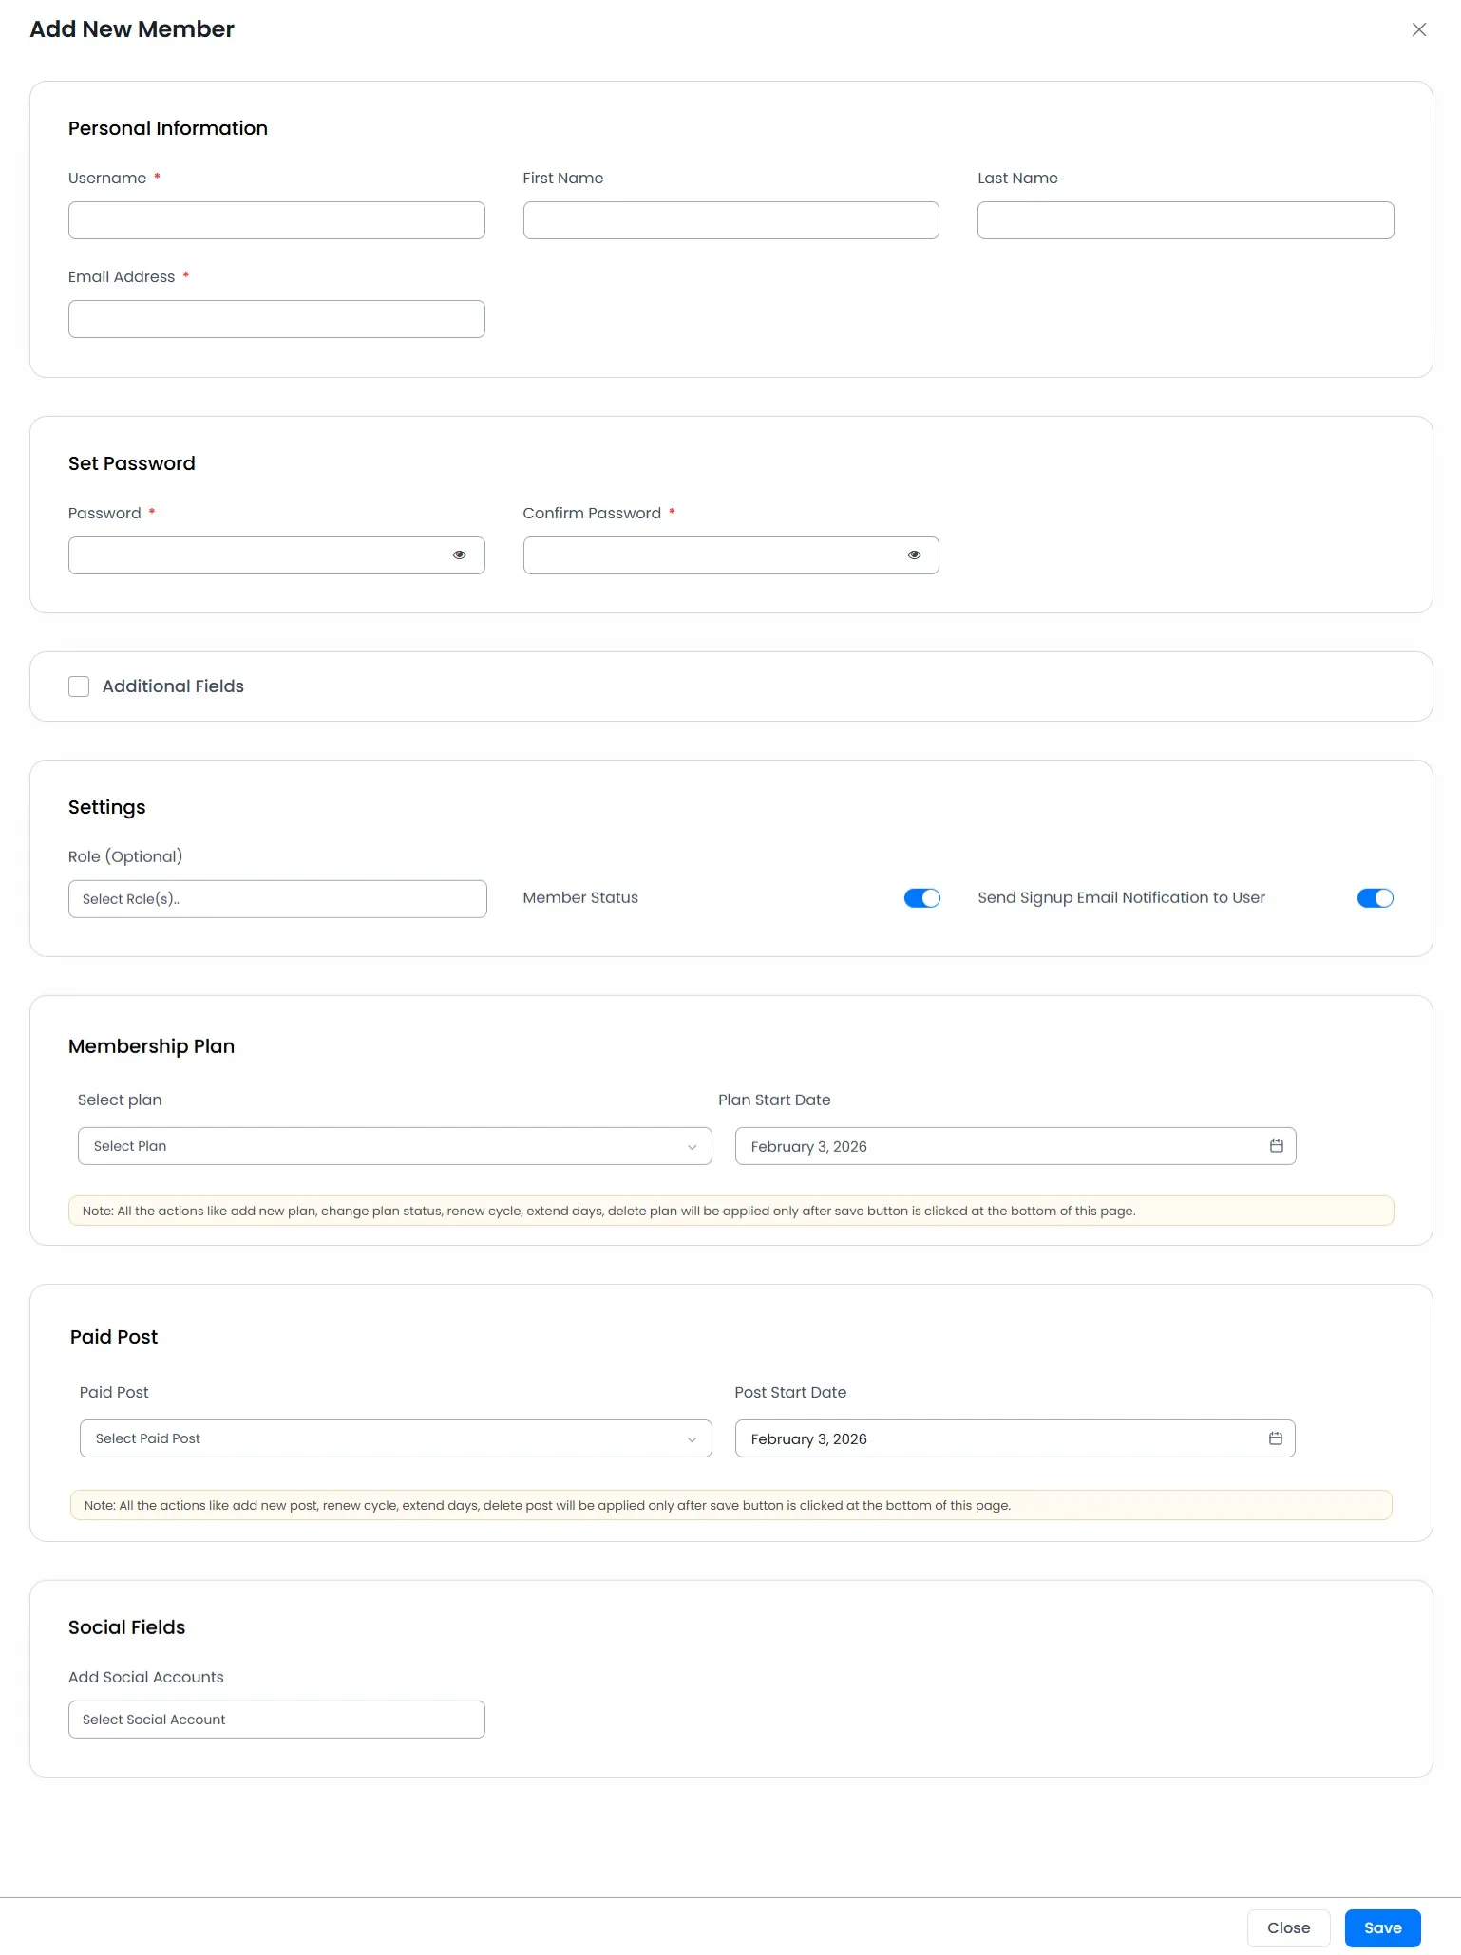Open calendar icon for Plan Start Date
This screenshot has width=1461, height=1955.
pos(1276,1146)
